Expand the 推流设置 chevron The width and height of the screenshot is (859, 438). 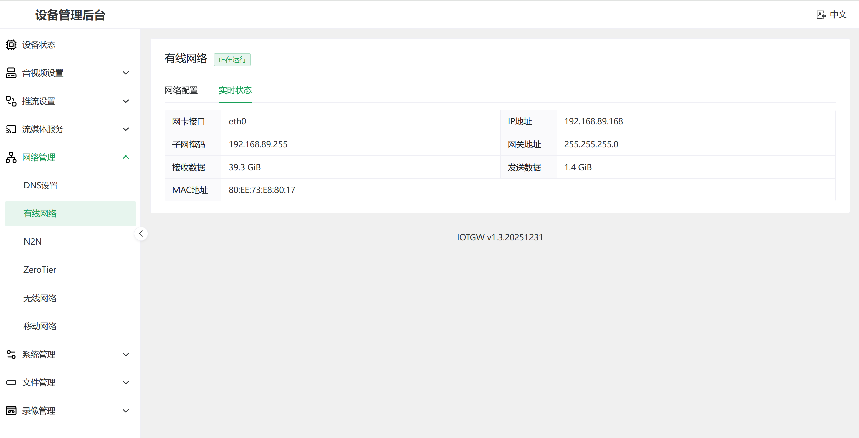[126, 101]
